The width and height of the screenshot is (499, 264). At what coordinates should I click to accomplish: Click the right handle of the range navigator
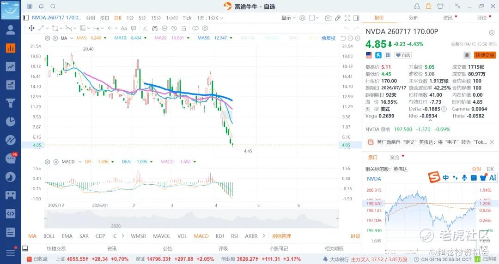point(337,218)
